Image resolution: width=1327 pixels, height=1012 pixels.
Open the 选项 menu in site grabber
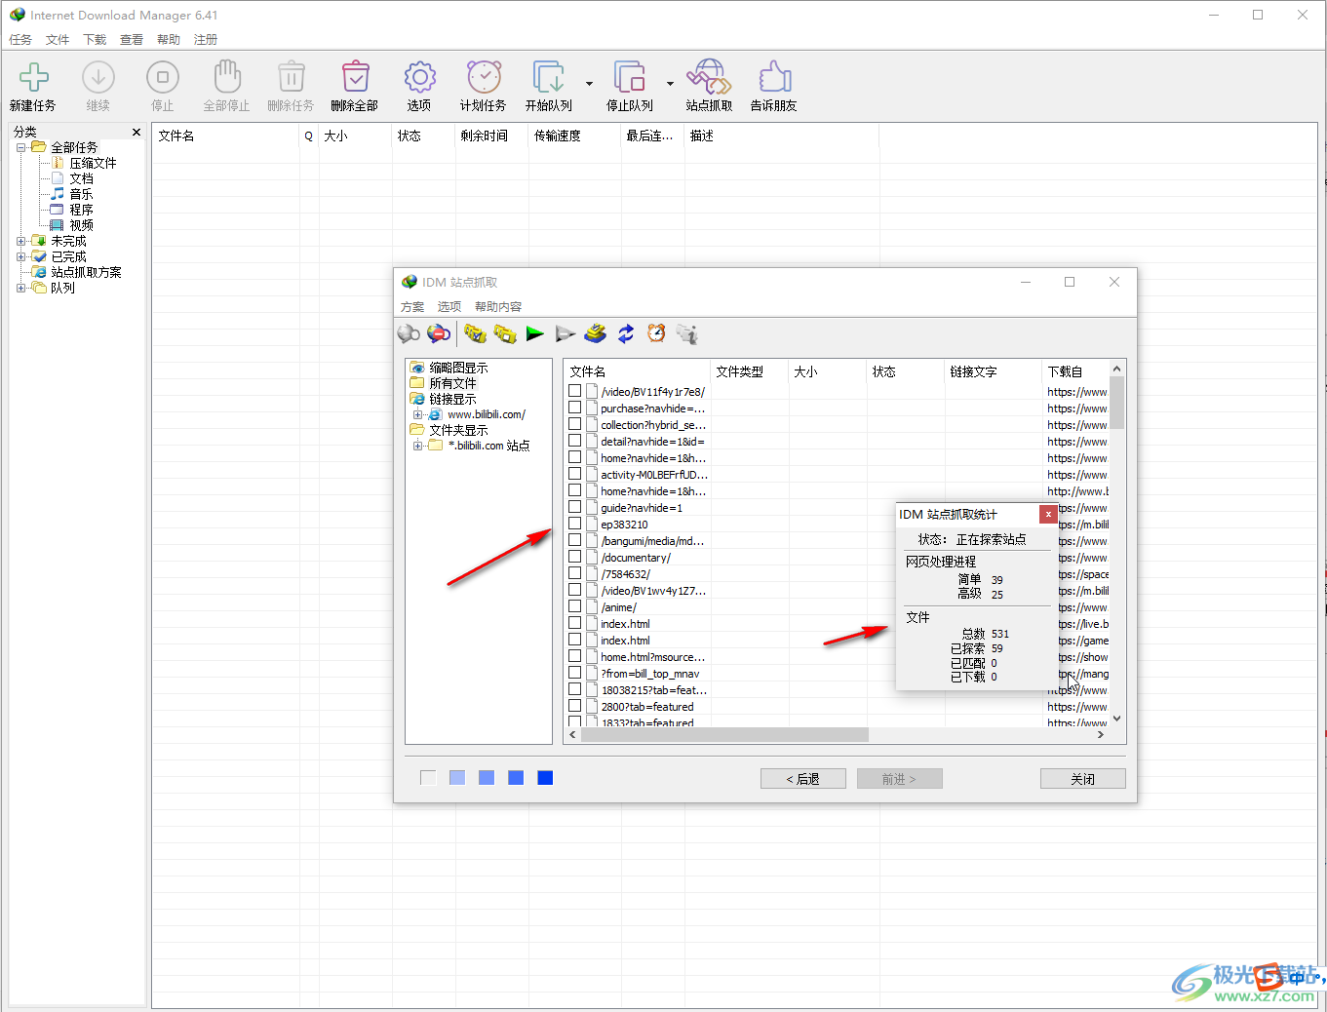click(449, 306)
